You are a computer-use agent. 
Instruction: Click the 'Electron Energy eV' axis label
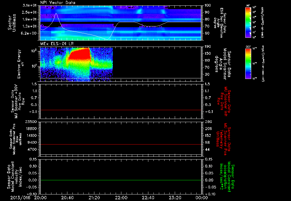click(21, 64)
